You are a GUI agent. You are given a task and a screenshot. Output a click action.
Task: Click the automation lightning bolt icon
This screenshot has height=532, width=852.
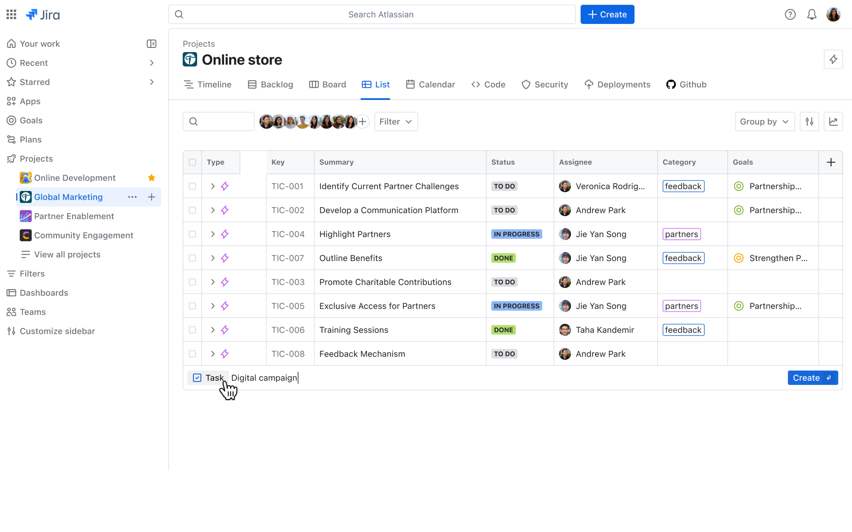(x=833, y=59)
